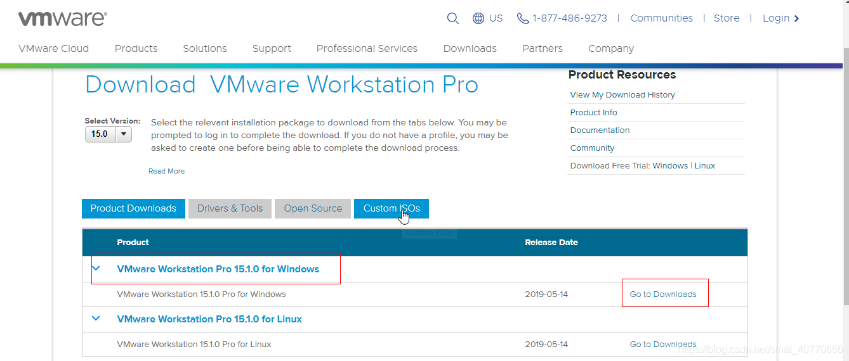Open the Company menu
Viewport: 849px width, 361px height.
tap(611, 49)
